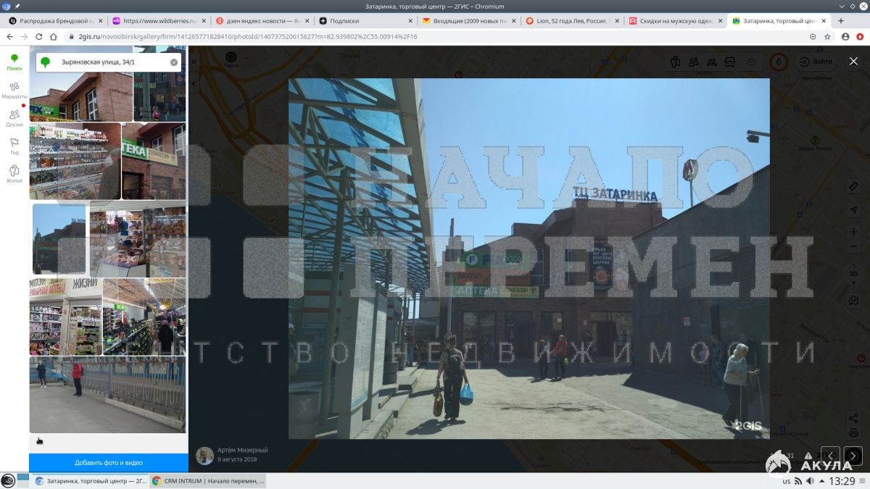
Task: Open the Маршруты sidebar section
Action: (14, 90)
